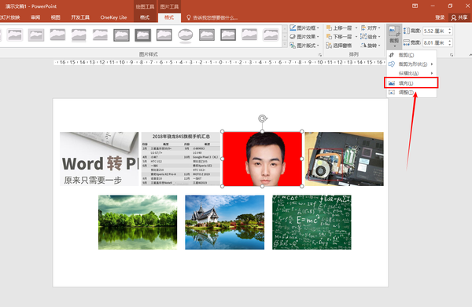Open 图片版式 (Picture Layout) dropdown
Viewport: 472px width, 307px height.
(304, 46)
